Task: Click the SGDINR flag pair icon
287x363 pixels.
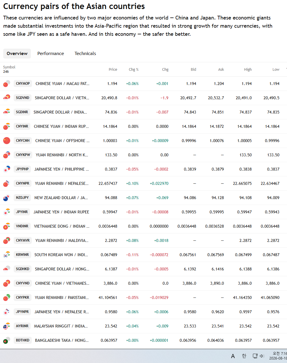Action: pos(7,112)
